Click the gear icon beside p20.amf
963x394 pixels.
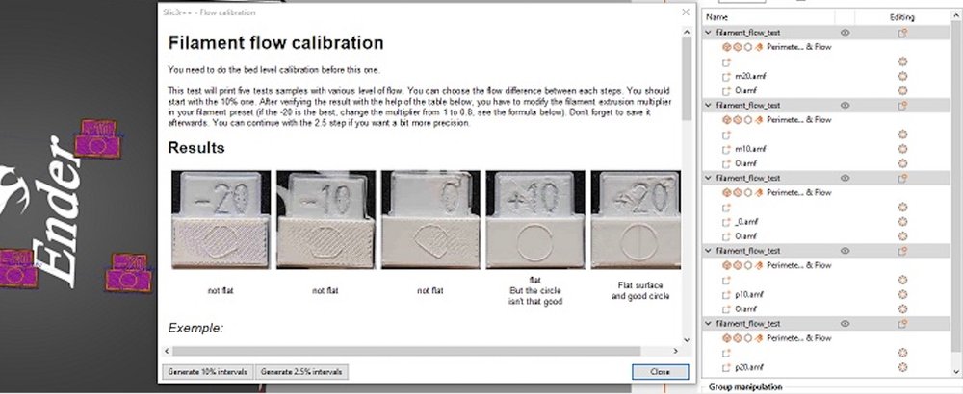[x=902, y=367]
